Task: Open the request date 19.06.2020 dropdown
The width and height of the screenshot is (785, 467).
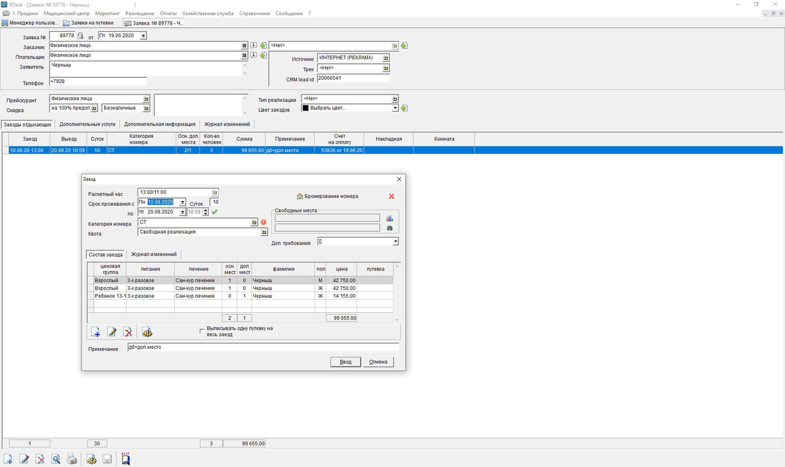Action: [x=143, y=36]
